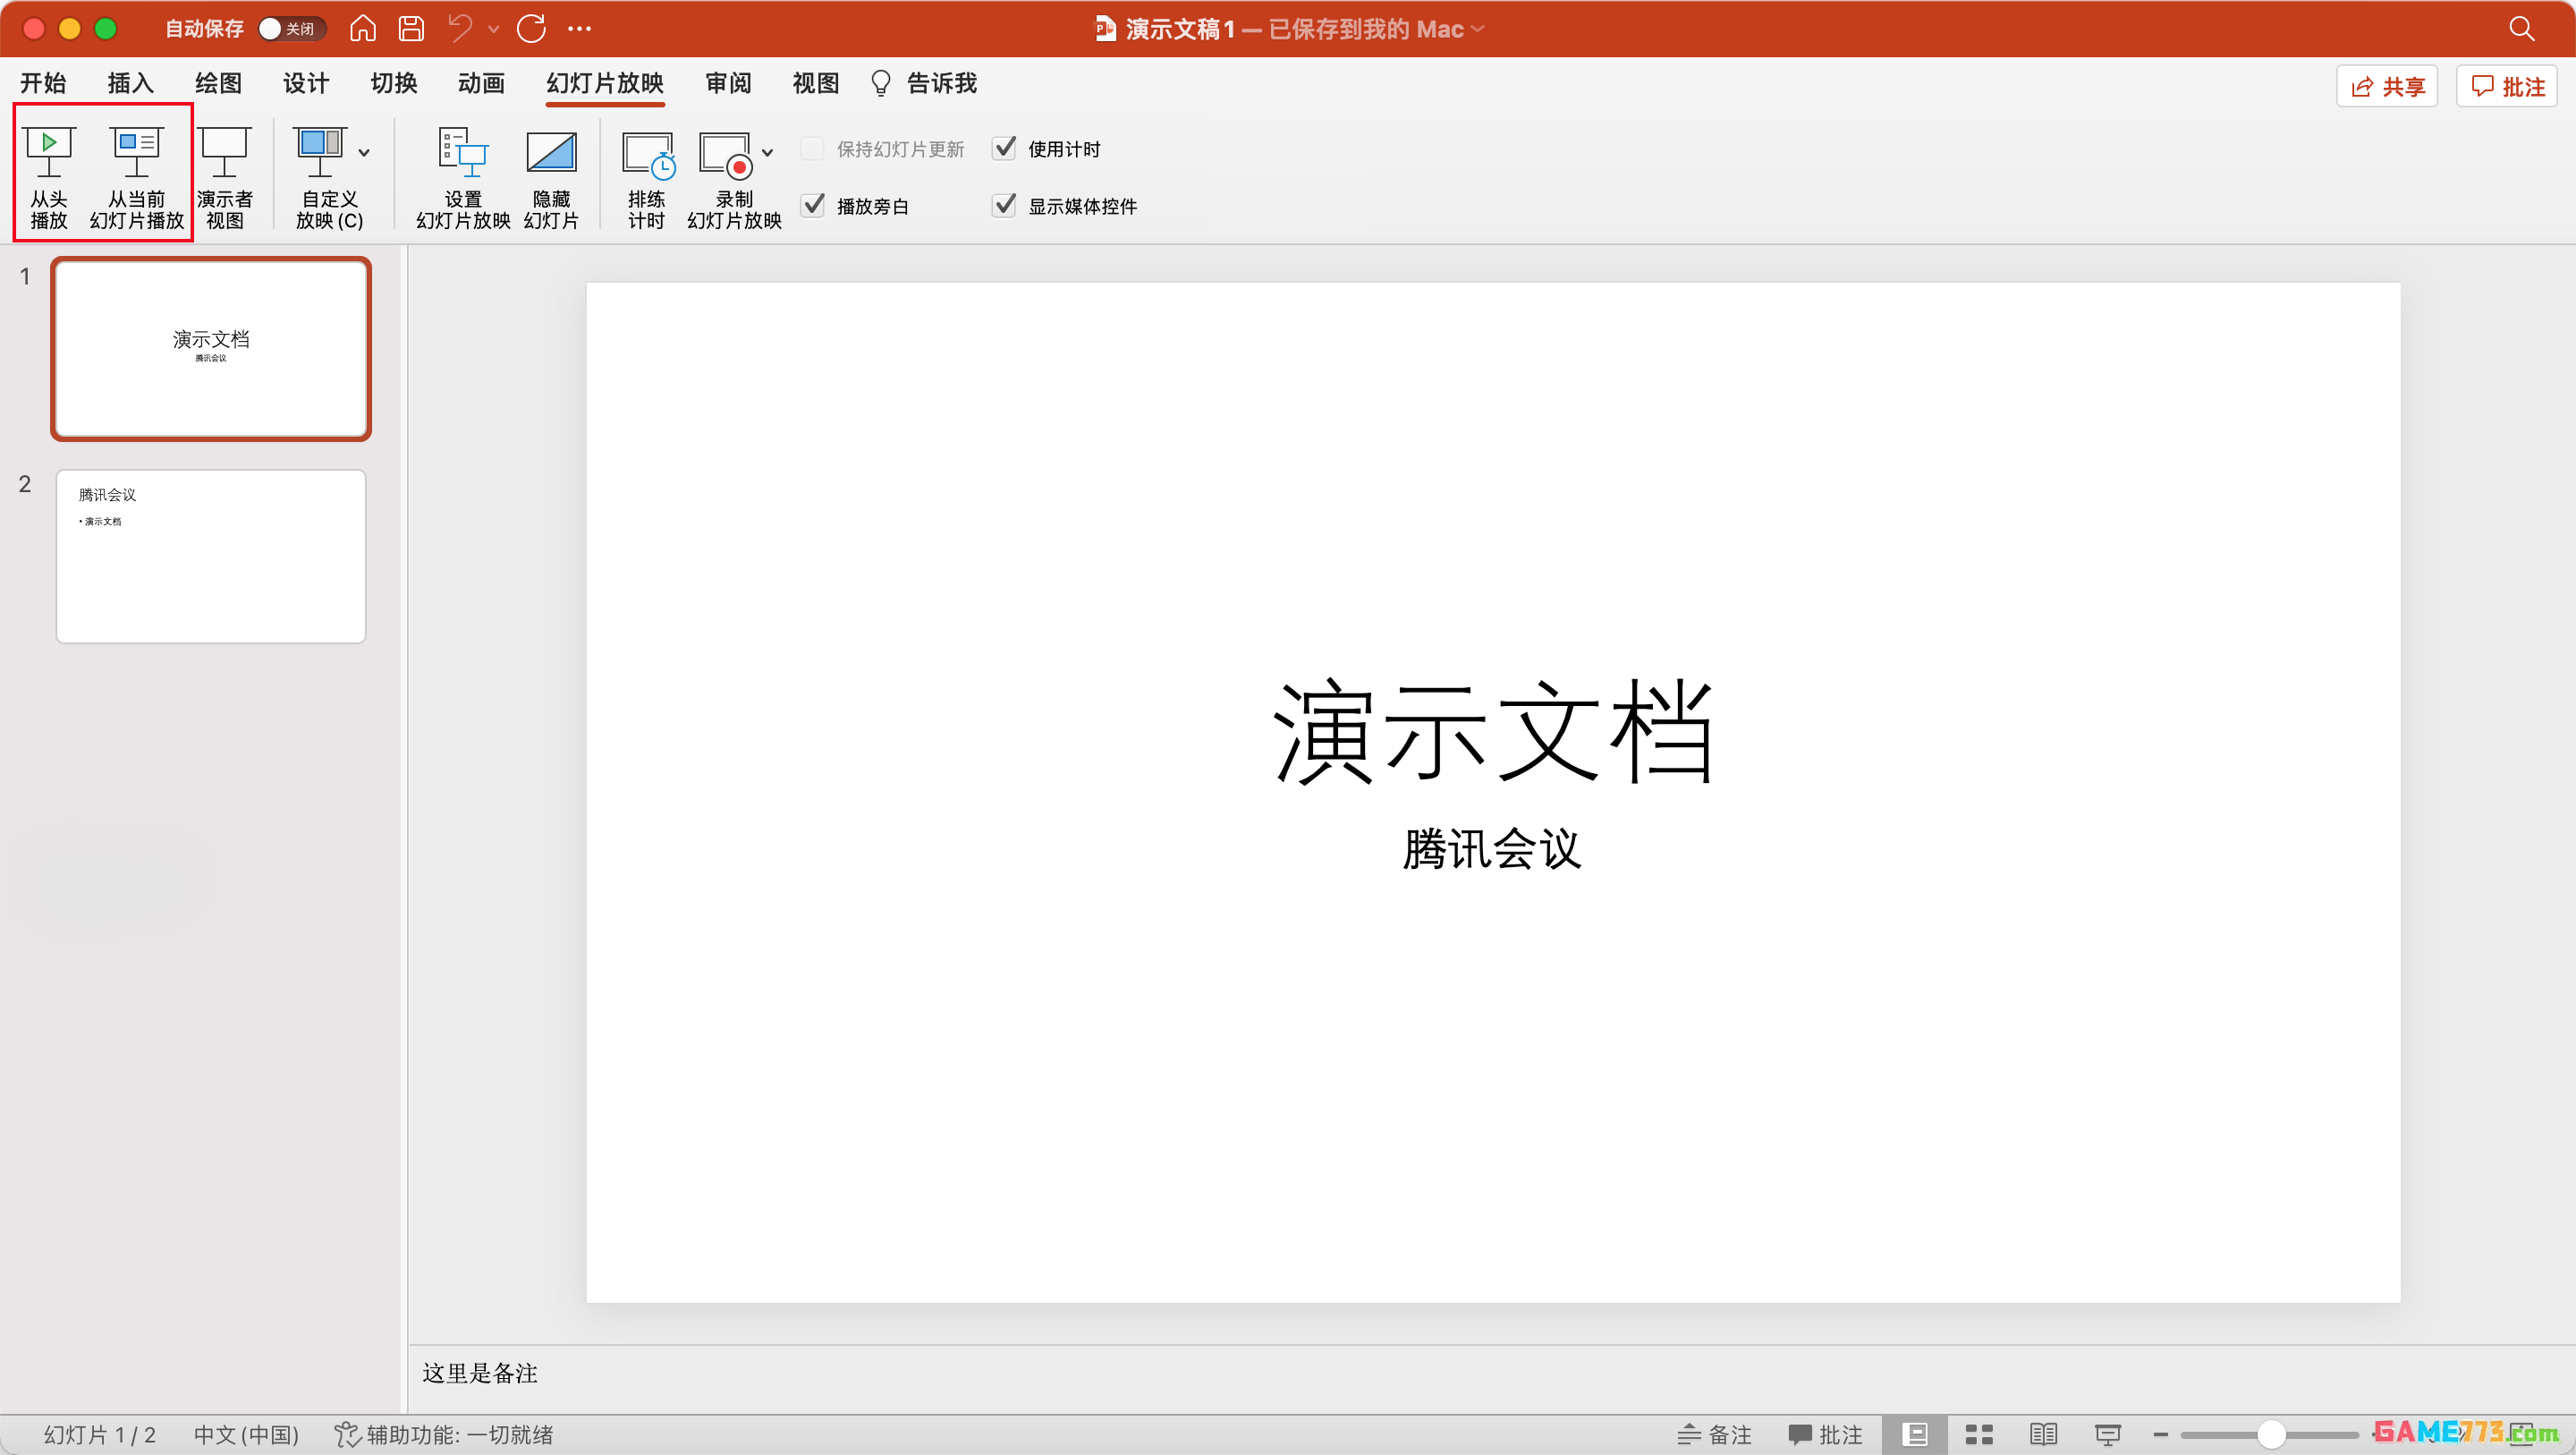Start 排练计时 rehearse timings

646,155
